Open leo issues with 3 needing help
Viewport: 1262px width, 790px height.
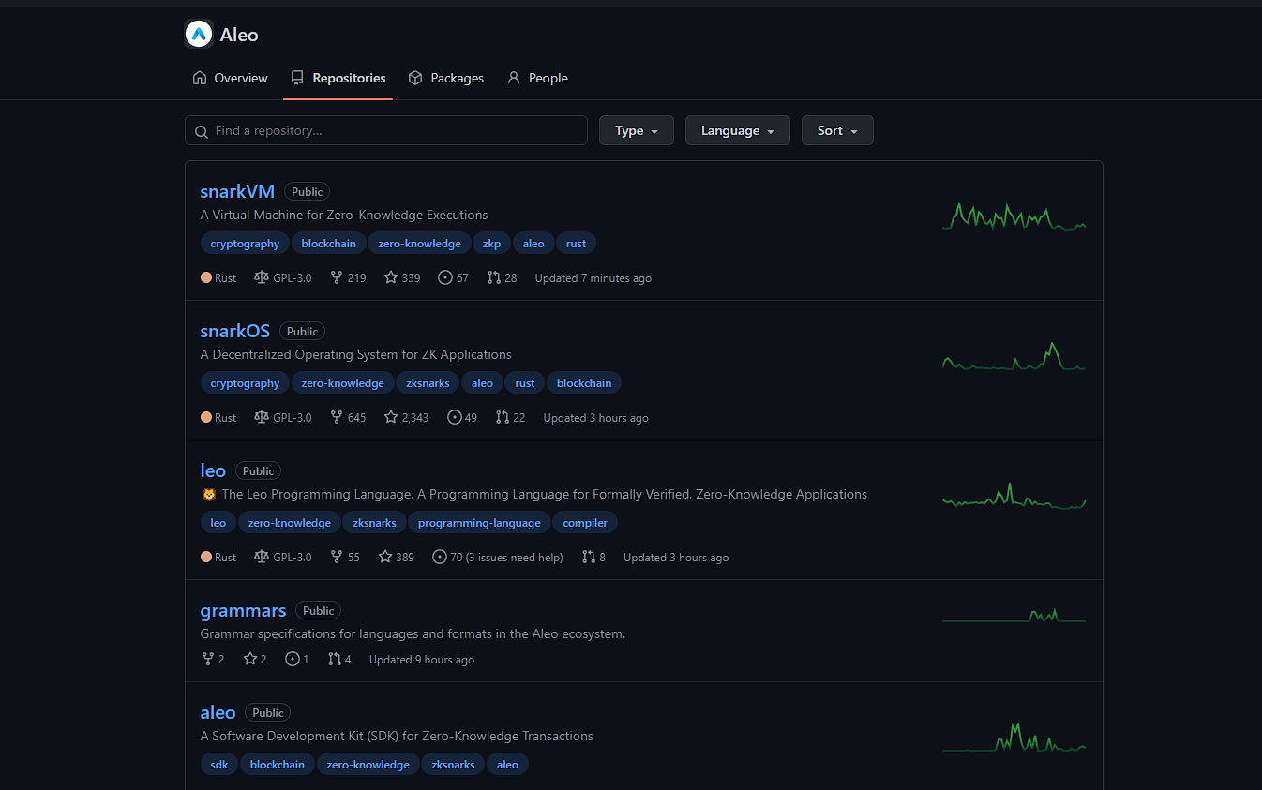[498, 558]
